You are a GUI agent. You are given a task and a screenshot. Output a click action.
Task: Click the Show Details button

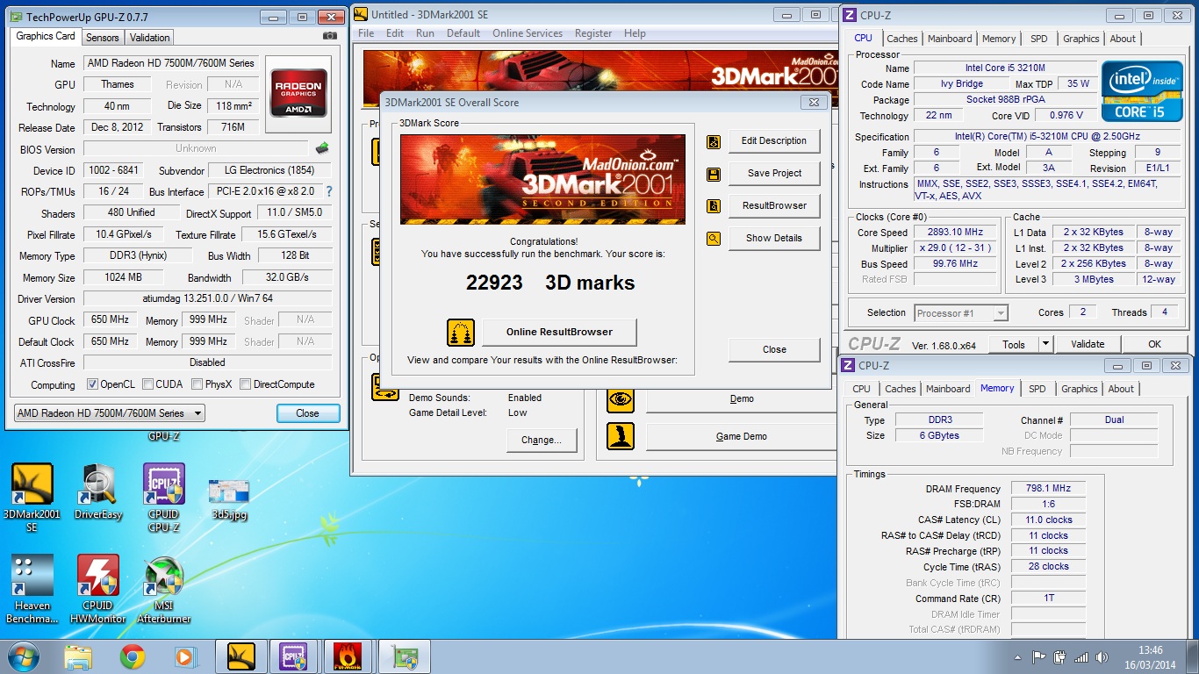tap(773, 238)
